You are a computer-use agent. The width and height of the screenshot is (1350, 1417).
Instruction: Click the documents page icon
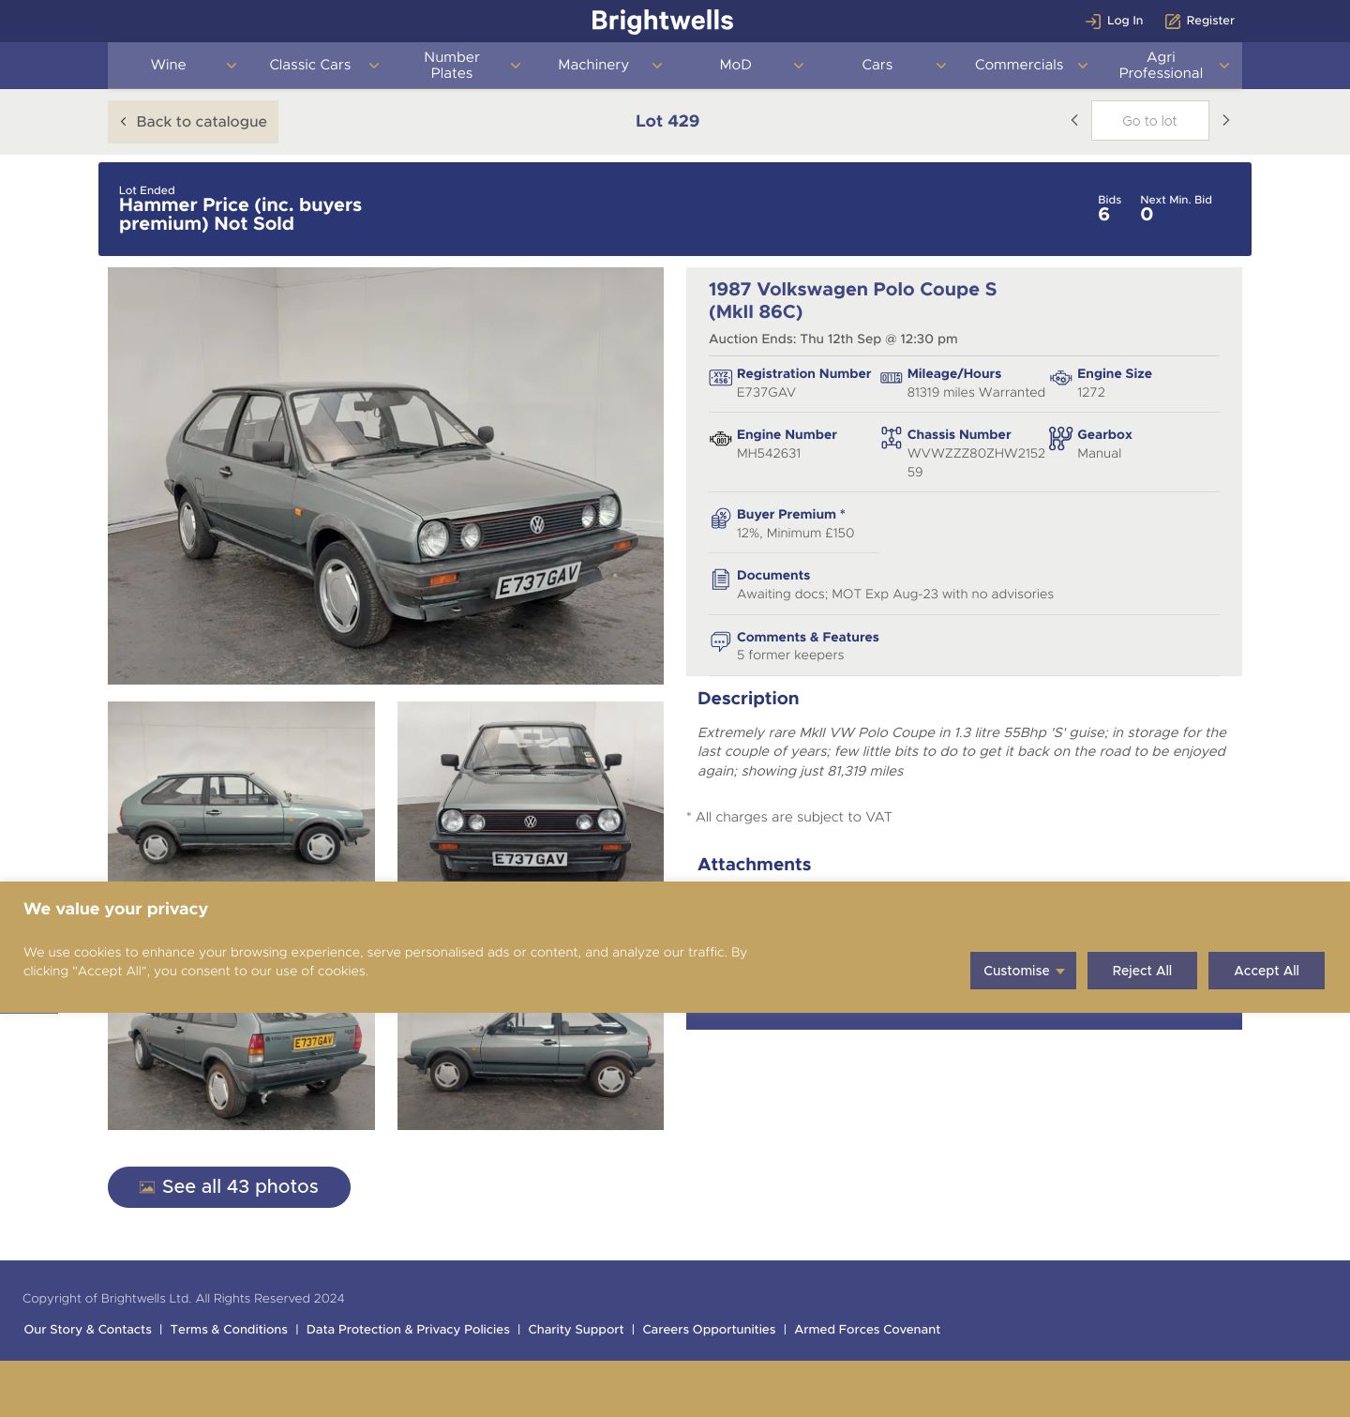[x=720, y=580]
